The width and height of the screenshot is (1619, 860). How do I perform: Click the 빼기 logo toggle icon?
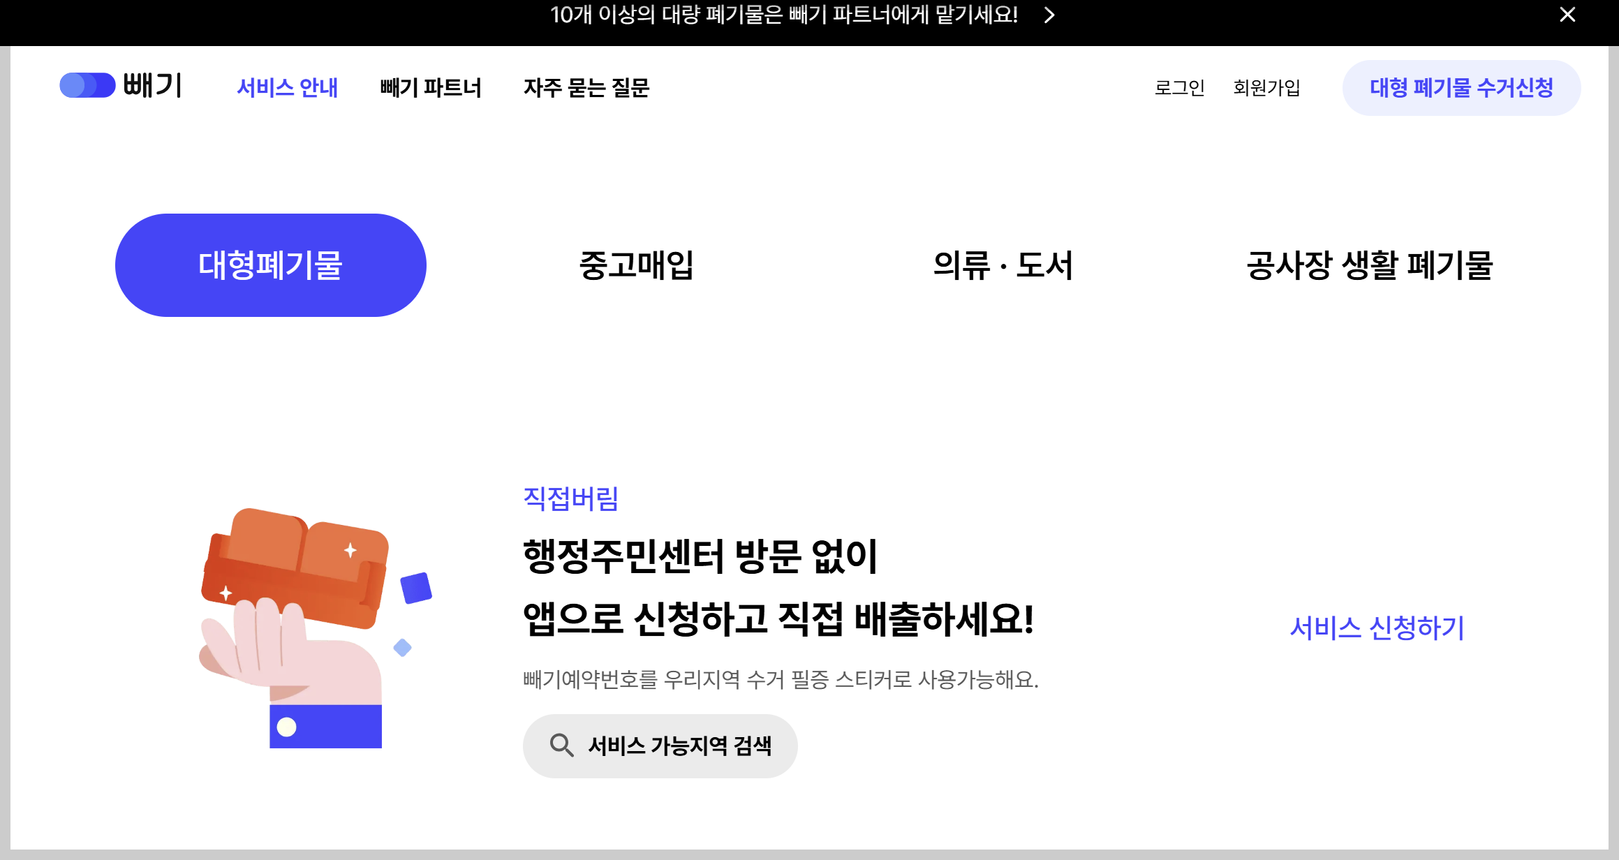point(87,85)
